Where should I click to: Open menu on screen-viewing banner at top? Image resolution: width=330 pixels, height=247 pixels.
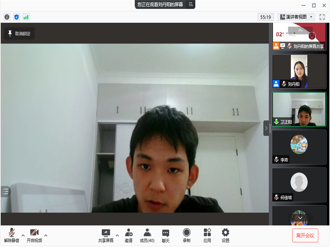coord(190,4)
